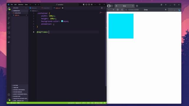Expand the OUTLINE section

[20, 85]
